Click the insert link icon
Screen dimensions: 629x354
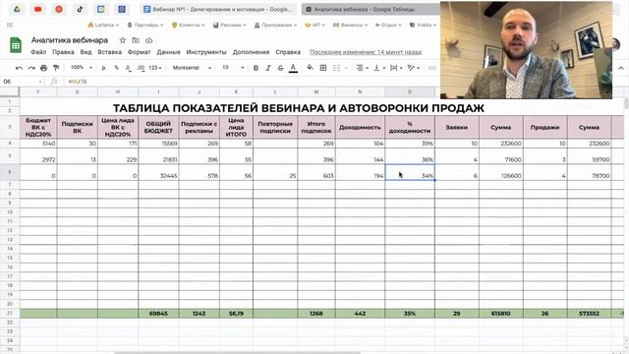(431, 68)
